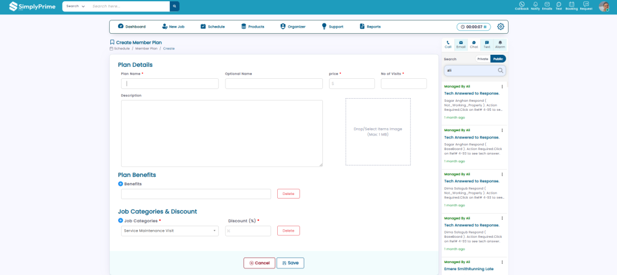
Task: Click the Discount (%) input field
Action: tap(248, 230)
